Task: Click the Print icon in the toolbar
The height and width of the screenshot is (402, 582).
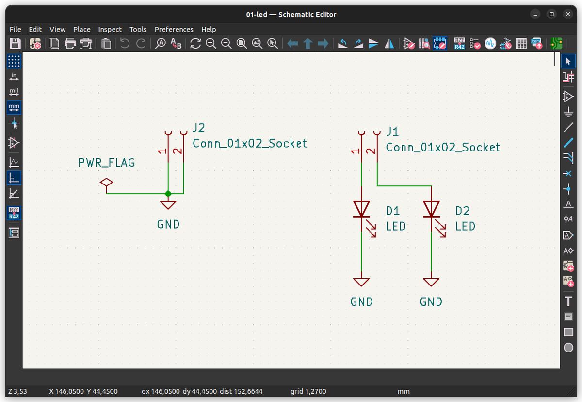Action: point(70,44)
